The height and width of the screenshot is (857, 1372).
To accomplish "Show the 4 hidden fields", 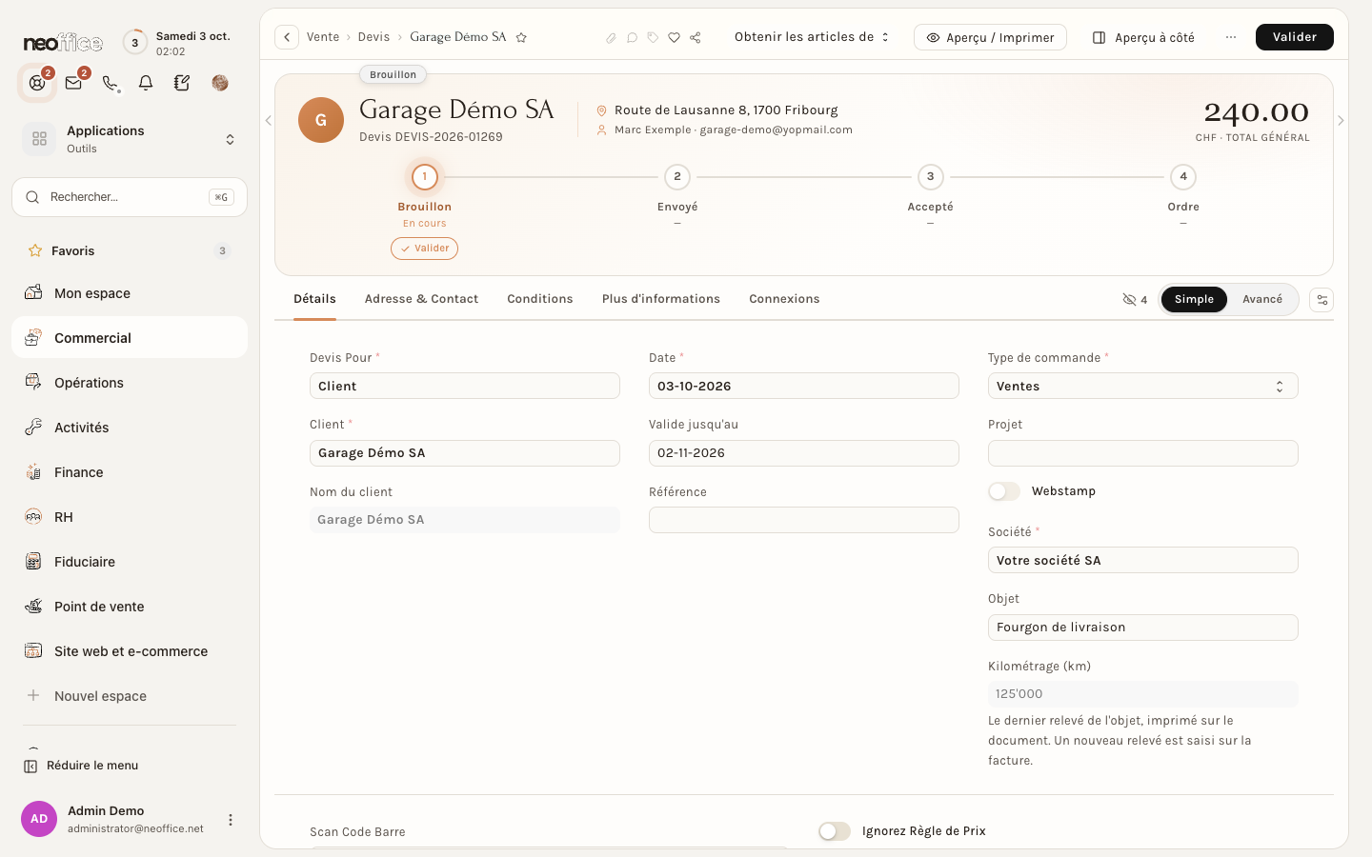I will (x=1135, y=300).
